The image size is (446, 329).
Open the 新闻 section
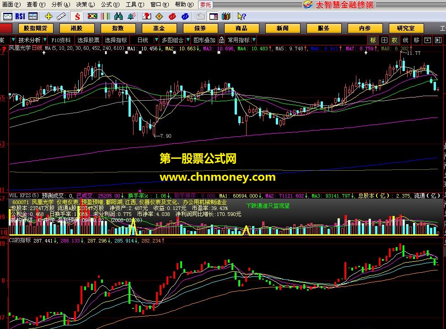coord(282,28)
